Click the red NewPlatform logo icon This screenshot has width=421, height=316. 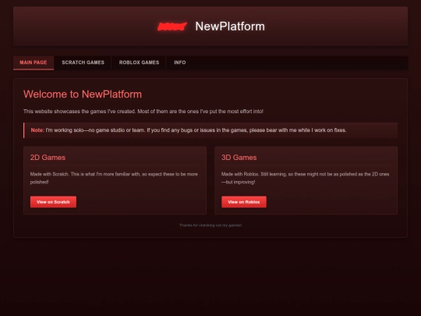172,27
